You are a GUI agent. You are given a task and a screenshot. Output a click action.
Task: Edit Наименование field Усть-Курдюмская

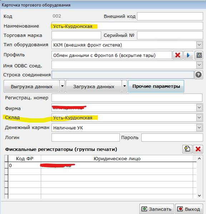127,26
